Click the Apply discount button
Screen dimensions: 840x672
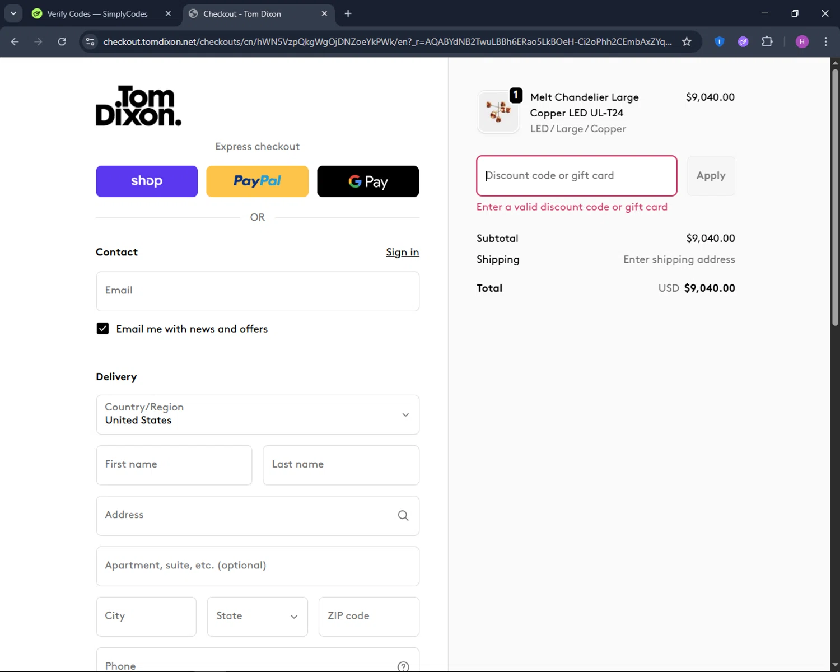pyautogui.click(x=711, y=176)
